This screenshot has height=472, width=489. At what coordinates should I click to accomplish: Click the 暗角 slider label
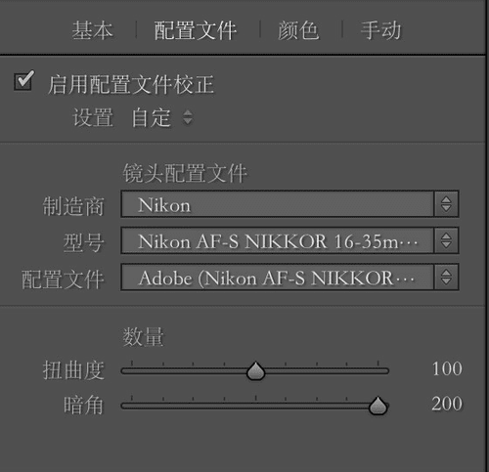pos(84,406)
